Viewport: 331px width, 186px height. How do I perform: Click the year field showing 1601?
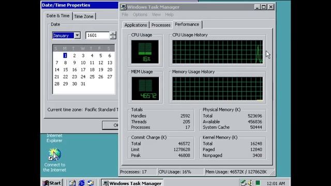click(98, 36)
